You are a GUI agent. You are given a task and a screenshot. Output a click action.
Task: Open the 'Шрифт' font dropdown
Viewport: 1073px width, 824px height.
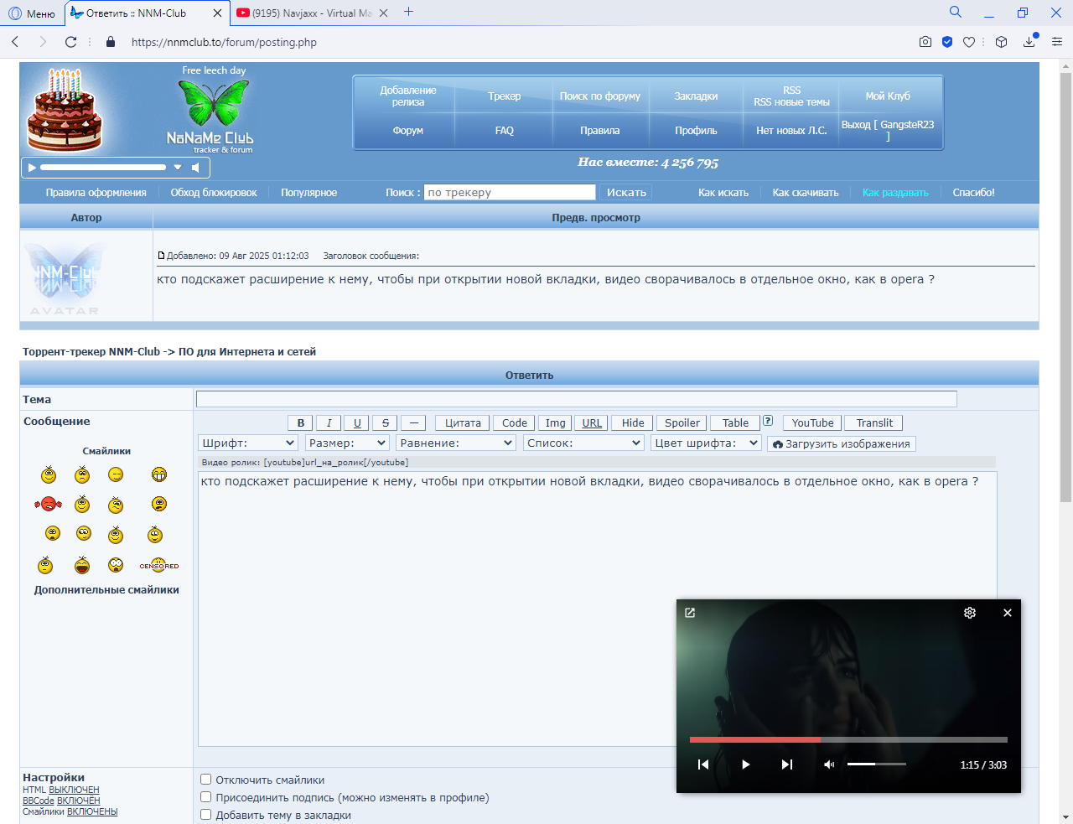pyautogui.click(x=249, y=443)
